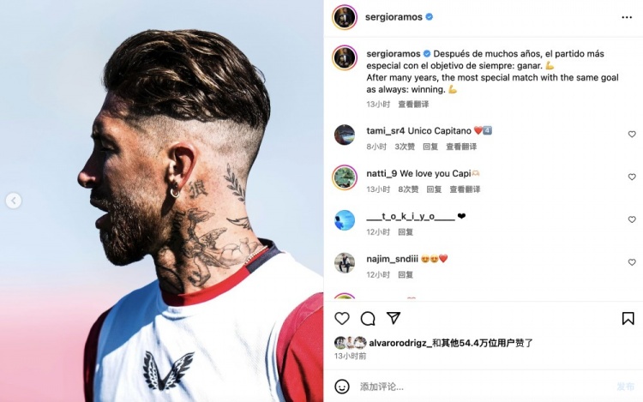Image resolution: width=643 pixels, height=402 pixels.
Task: Open tami_sr4 avatar thumbnail
Action: pos(345,135)
